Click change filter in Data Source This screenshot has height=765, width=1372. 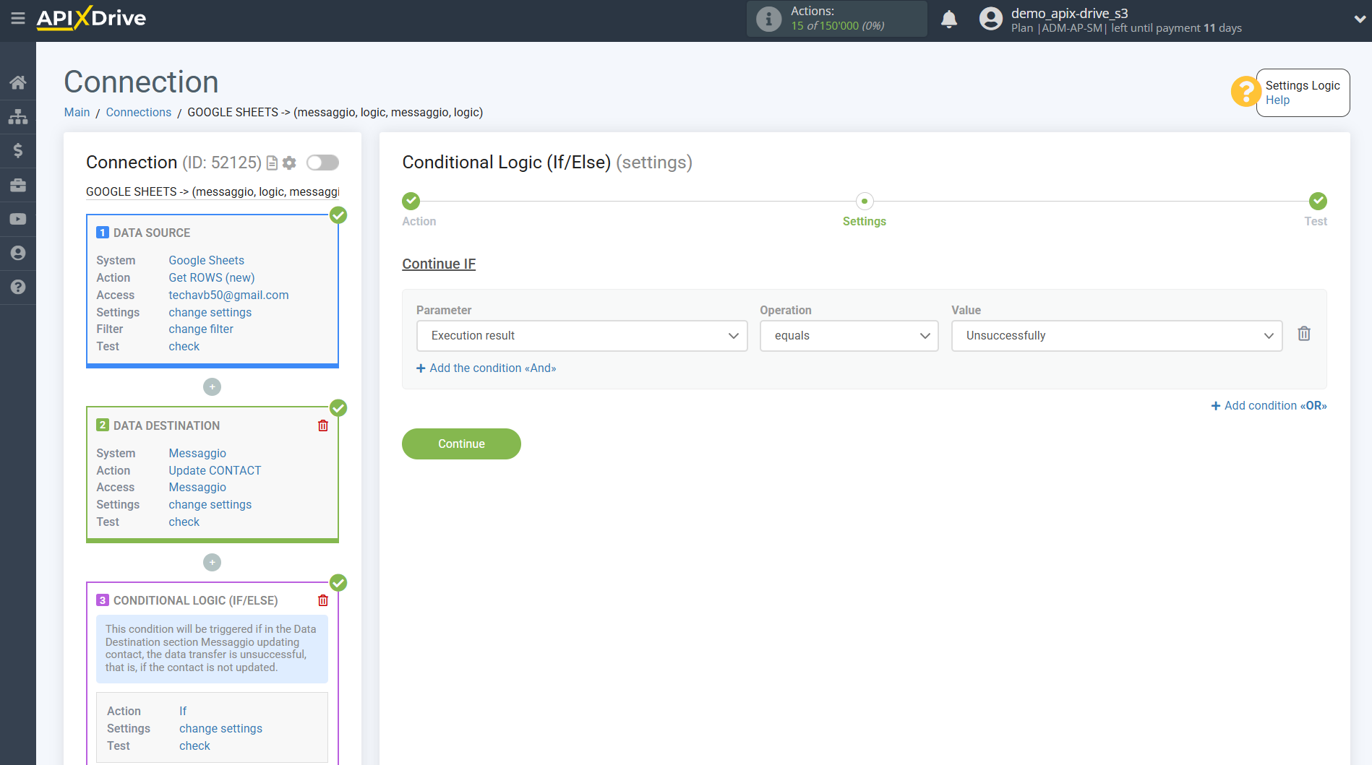(201, 329)
